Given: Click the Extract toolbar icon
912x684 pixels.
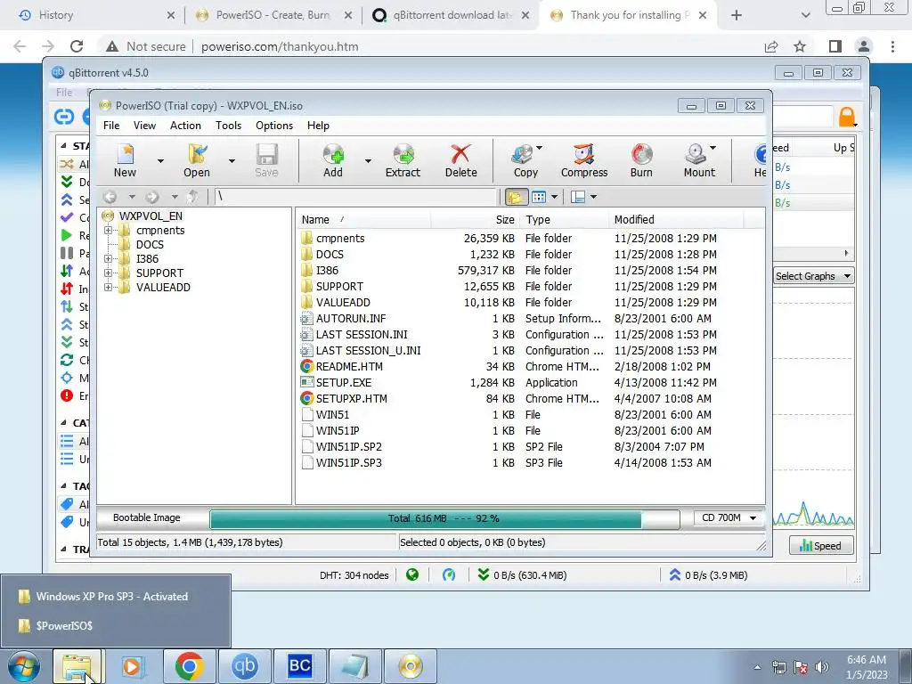Looking at the screenshot, I should click(x=403, y=155).
